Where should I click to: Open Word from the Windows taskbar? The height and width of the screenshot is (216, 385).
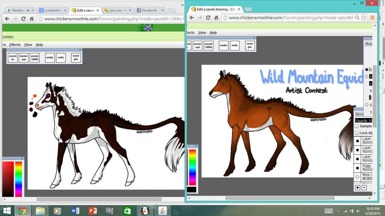click(x=75, y=210)
